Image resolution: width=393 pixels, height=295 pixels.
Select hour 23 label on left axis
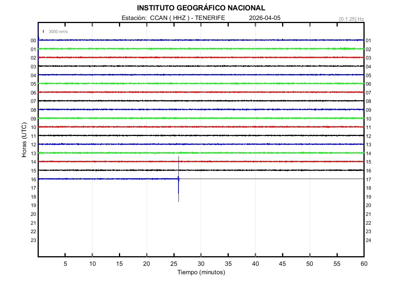tap(33, 240)
